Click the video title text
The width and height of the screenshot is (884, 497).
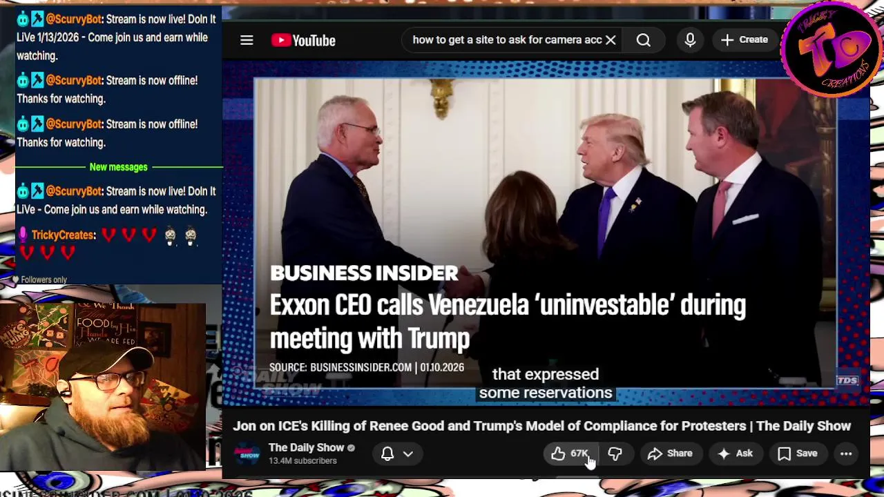[x=541, y=426]
